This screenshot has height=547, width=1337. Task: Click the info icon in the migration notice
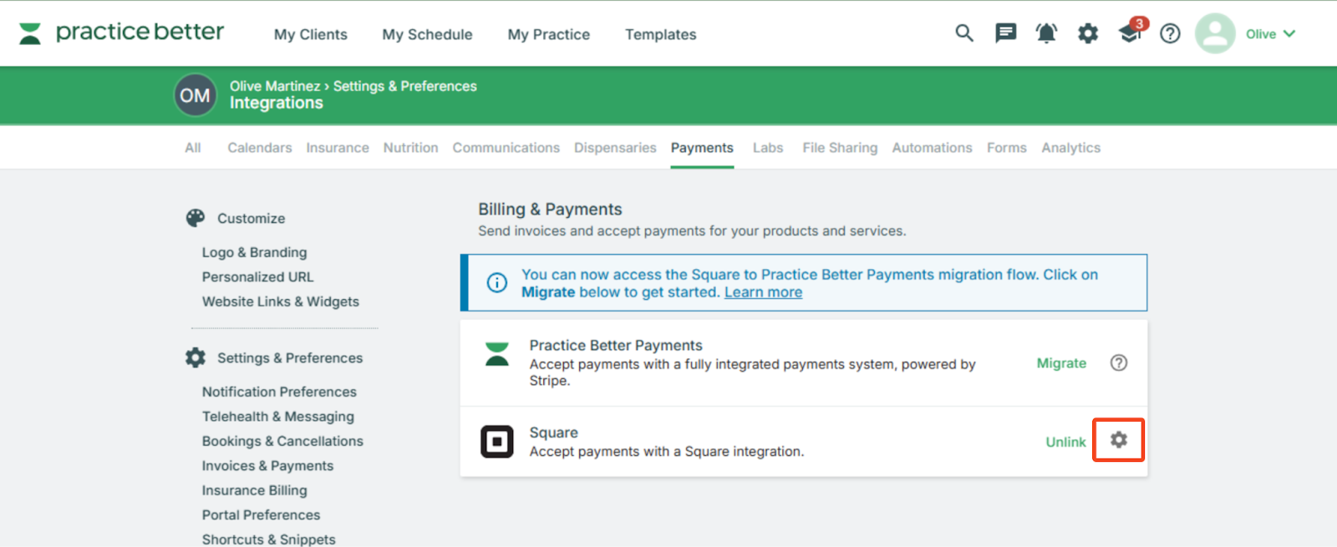(x=497, y=283)
